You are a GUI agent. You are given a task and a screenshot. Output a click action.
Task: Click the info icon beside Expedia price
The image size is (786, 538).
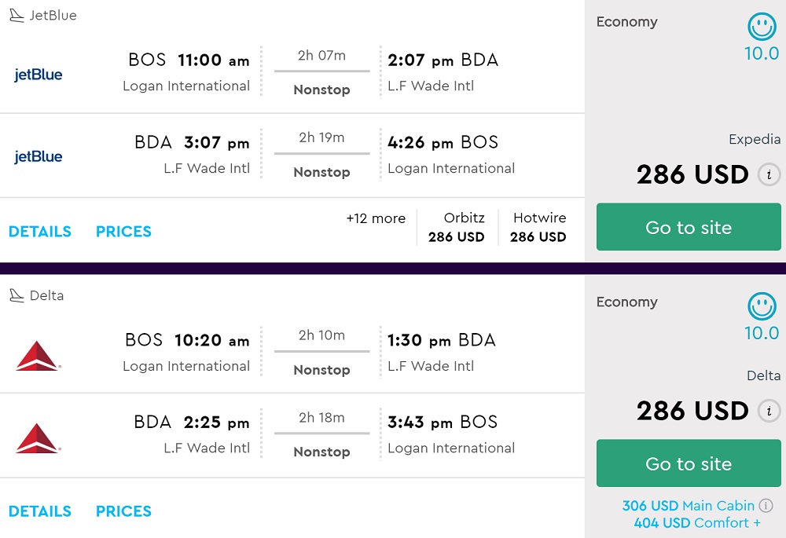click(x=769, y=174)
